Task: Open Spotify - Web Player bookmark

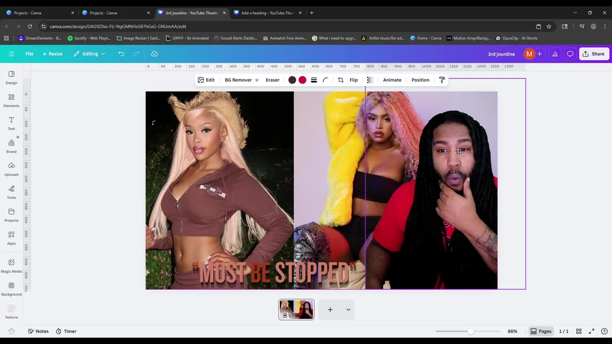Action: point(89,38)
